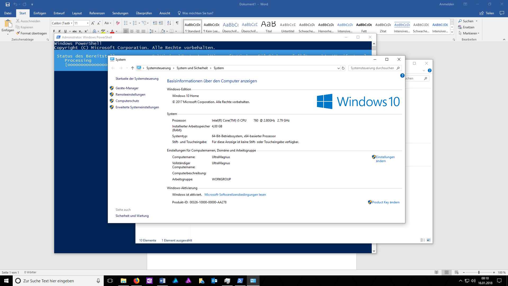Click the Product Key ändern link
The image size is (508, 286).
pos(385,202)
